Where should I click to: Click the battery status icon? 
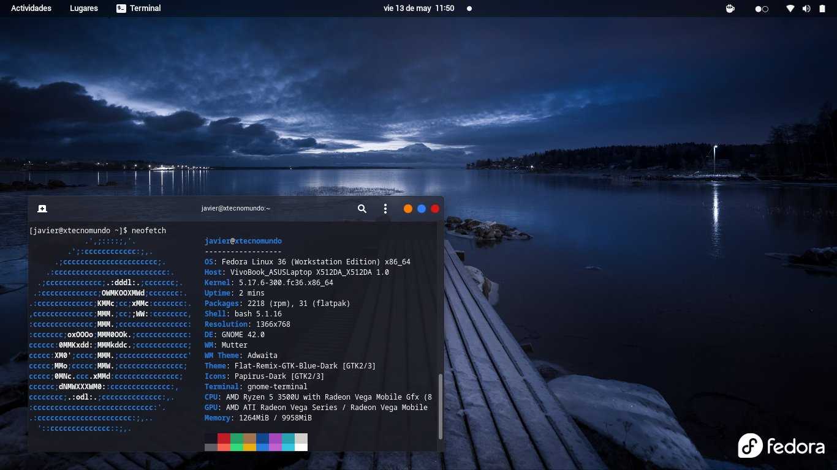tap(822, 9)
